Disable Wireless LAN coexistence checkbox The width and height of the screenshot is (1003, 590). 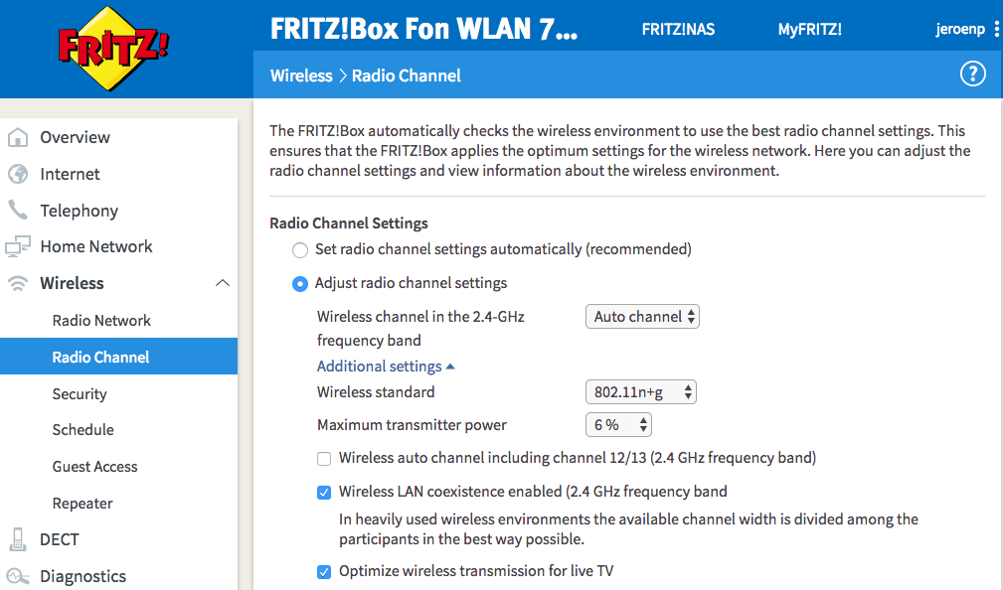tap(324, 492)
